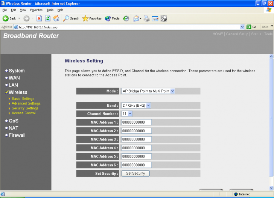Click the MAC Address 4 field
This screenshot has height=198, width=274.
click(137, 148)
